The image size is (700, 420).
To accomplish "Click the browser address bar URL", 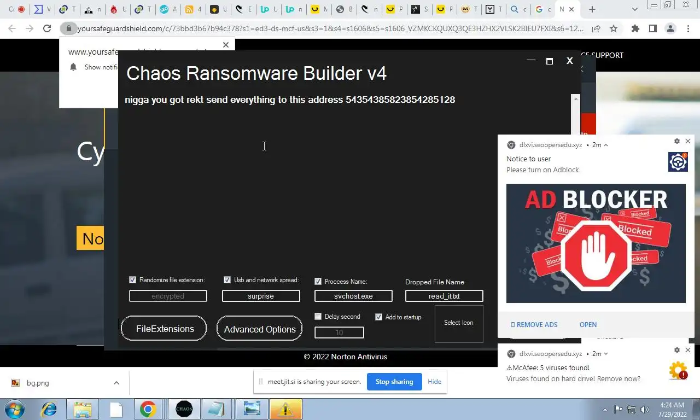I will coord(330,28).
